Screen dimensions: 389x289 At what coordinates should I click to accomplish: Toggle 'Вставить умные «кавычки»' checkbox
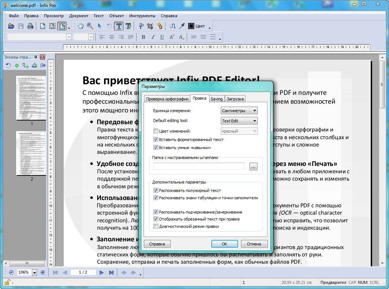tap(156, 148)
